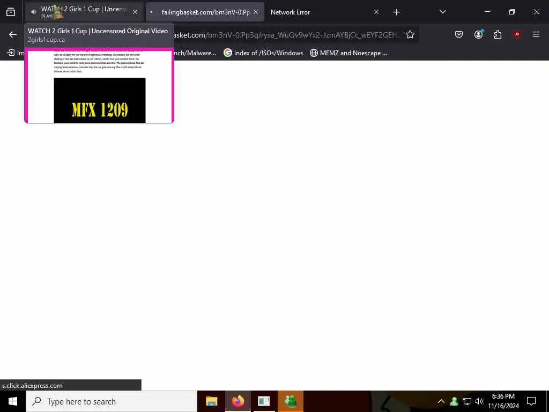This screenshot has height=412, width=549.
Task: Bookmark this page with star icon
Action: tap(410, 34)
